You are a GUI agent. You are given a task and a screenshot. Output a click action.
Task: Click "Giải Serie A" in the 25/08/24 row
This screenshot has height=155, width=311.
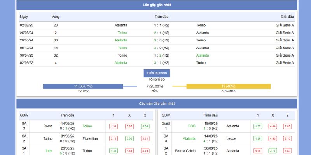[x=285, y=33]
